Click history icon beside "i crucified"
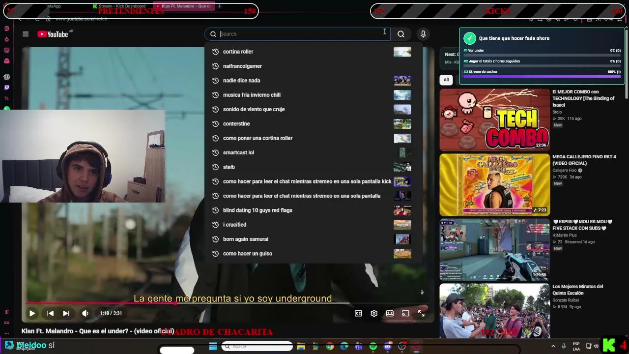Image resolution: width=629 pixels, height=354 pixels. point(215,225)
